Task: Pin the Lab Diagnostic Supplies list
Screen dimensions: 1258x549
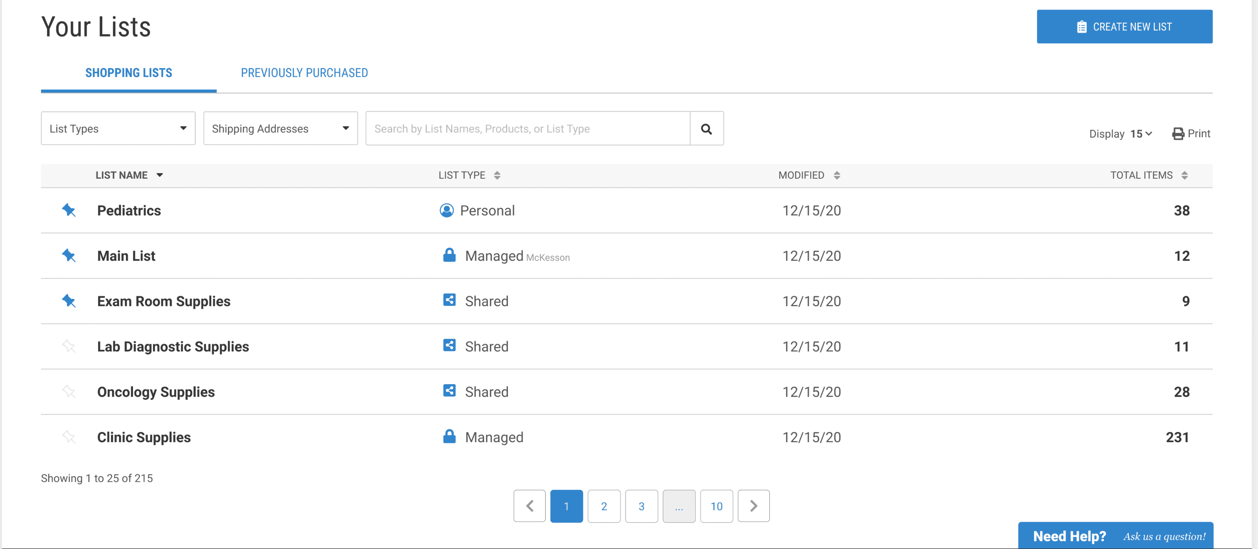Action: point(68,346)
